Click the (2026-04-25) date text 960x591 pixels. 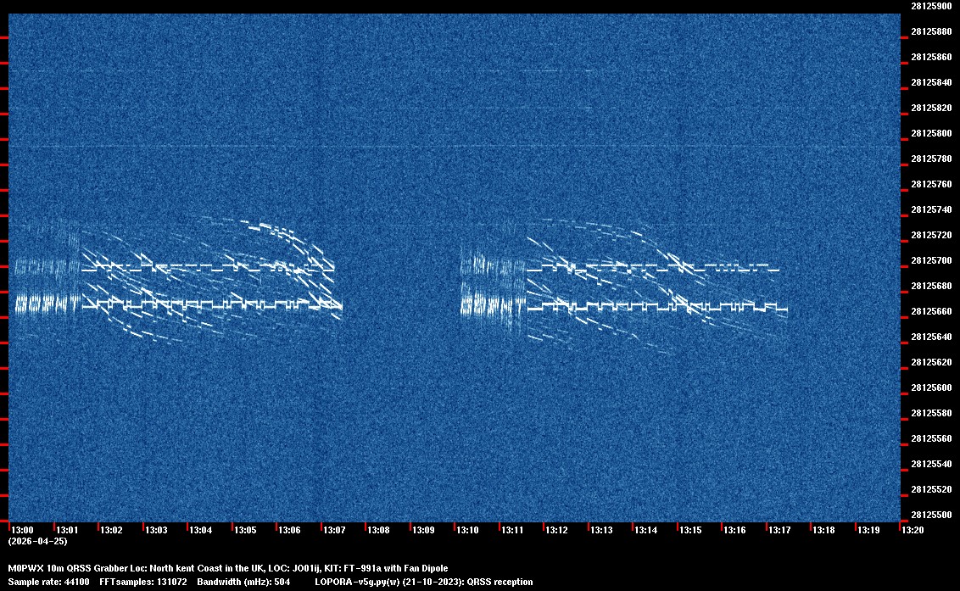(x=37, y=541)
